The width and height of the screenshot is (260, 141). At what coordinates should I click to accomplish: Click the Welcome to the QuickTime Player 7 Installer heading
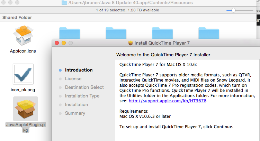[163, 55]
